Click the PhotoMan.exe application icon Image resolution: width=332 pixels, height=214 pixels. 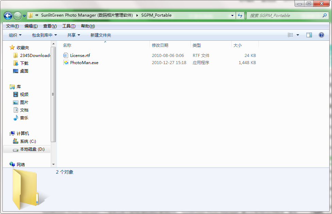[66, 63]
